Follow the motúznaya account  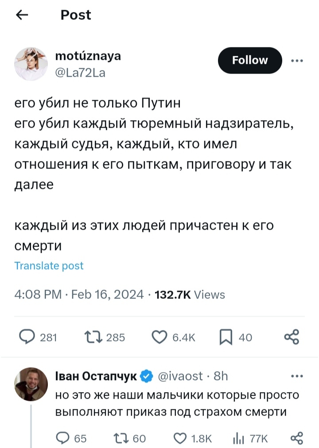point(250,60)
